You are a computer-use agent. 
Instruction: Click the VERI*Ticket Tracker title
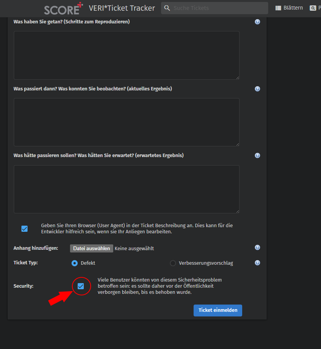pyautogui.click(x=122, y=8)
